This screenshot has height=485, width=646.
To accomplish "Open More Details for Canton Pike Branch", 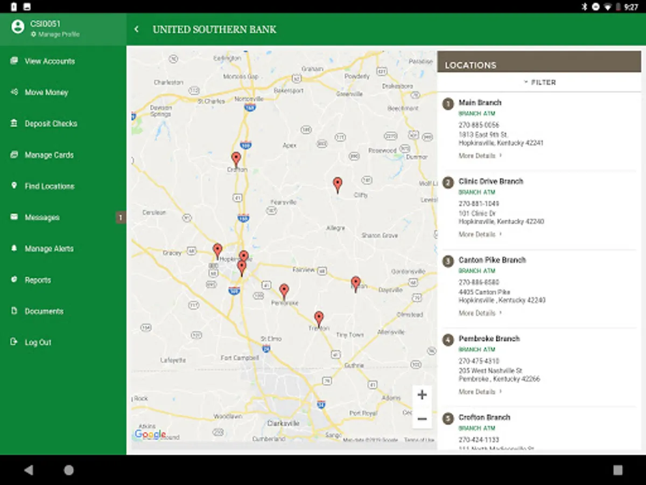I will (x=480, y=313).
